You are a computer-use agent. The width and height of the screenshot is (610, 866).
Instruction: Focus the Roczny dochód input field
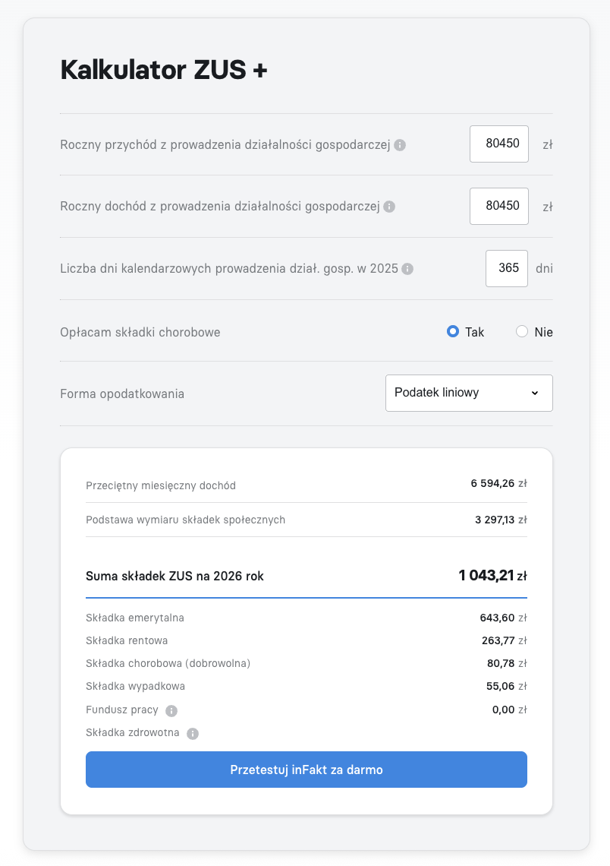[x=499, y=206]
